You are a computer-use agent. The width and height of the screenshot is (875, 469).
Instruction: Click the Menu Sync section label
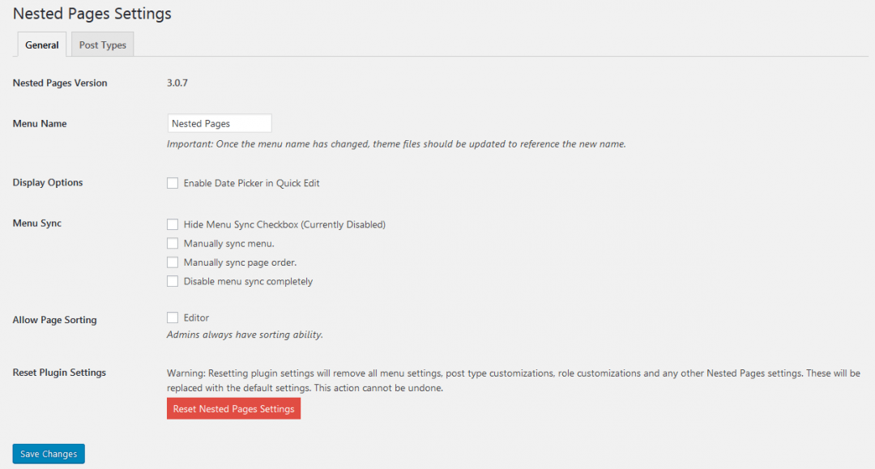[x=36, y=223]
